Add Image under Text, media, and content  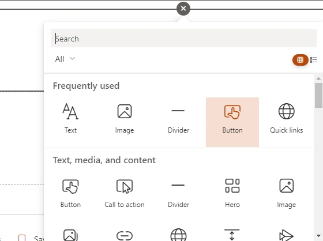pyautogui.click(x=286, y=194)
